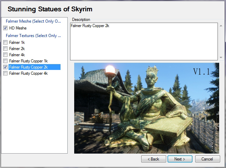This screenshot has height=168, width=226.
Task: Select the HD Meshe label
Action: (x=18, y=28)
